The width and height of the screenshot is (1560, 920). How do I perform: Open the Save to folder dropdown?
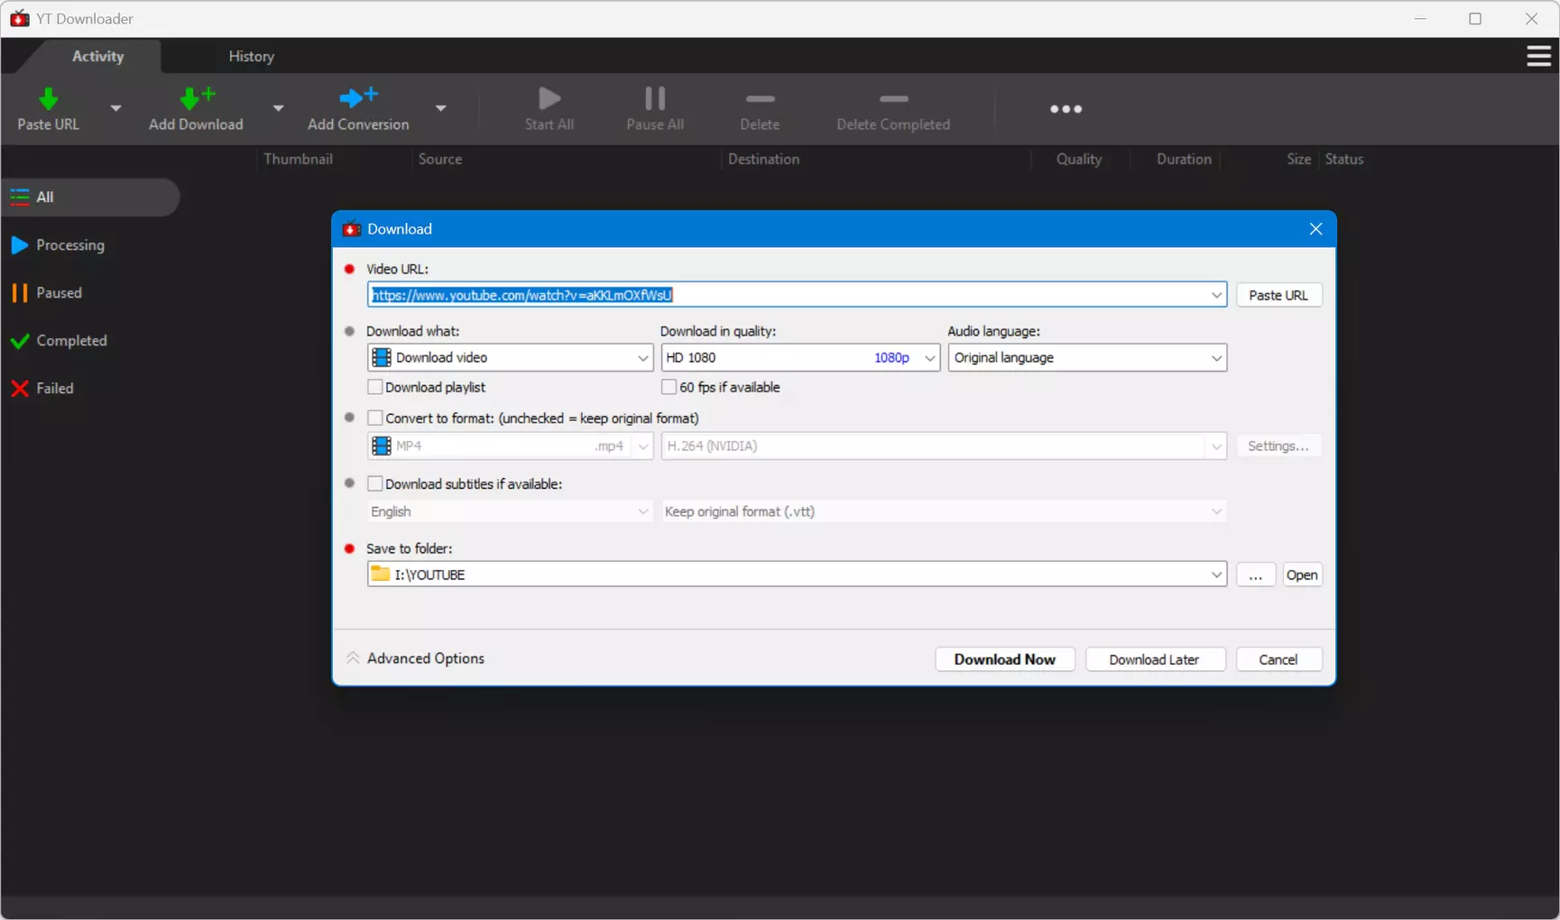tap(1216, 575)
